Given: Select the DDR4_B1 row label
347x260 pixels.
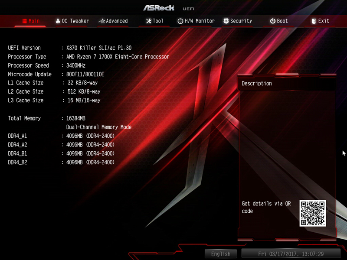Looking at the screenshot, I should [17, 153].
